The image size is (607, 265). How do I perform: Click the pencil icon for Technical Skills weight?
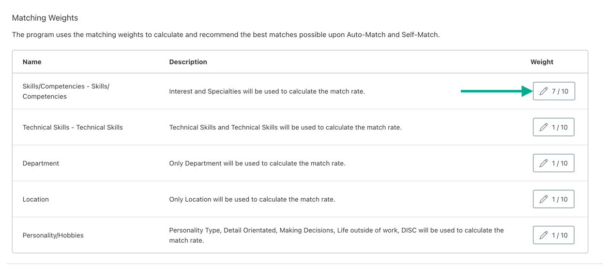[544, 127]
